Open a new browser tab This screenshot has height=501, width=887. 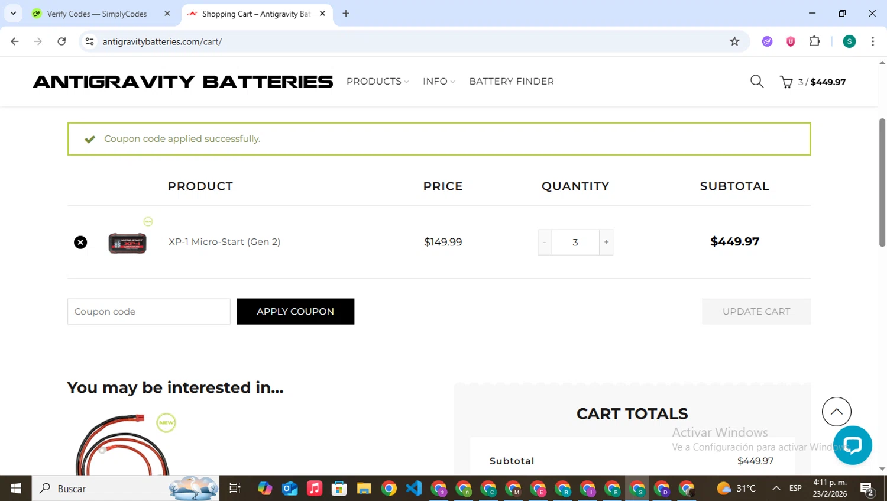(x=346, y=14)
